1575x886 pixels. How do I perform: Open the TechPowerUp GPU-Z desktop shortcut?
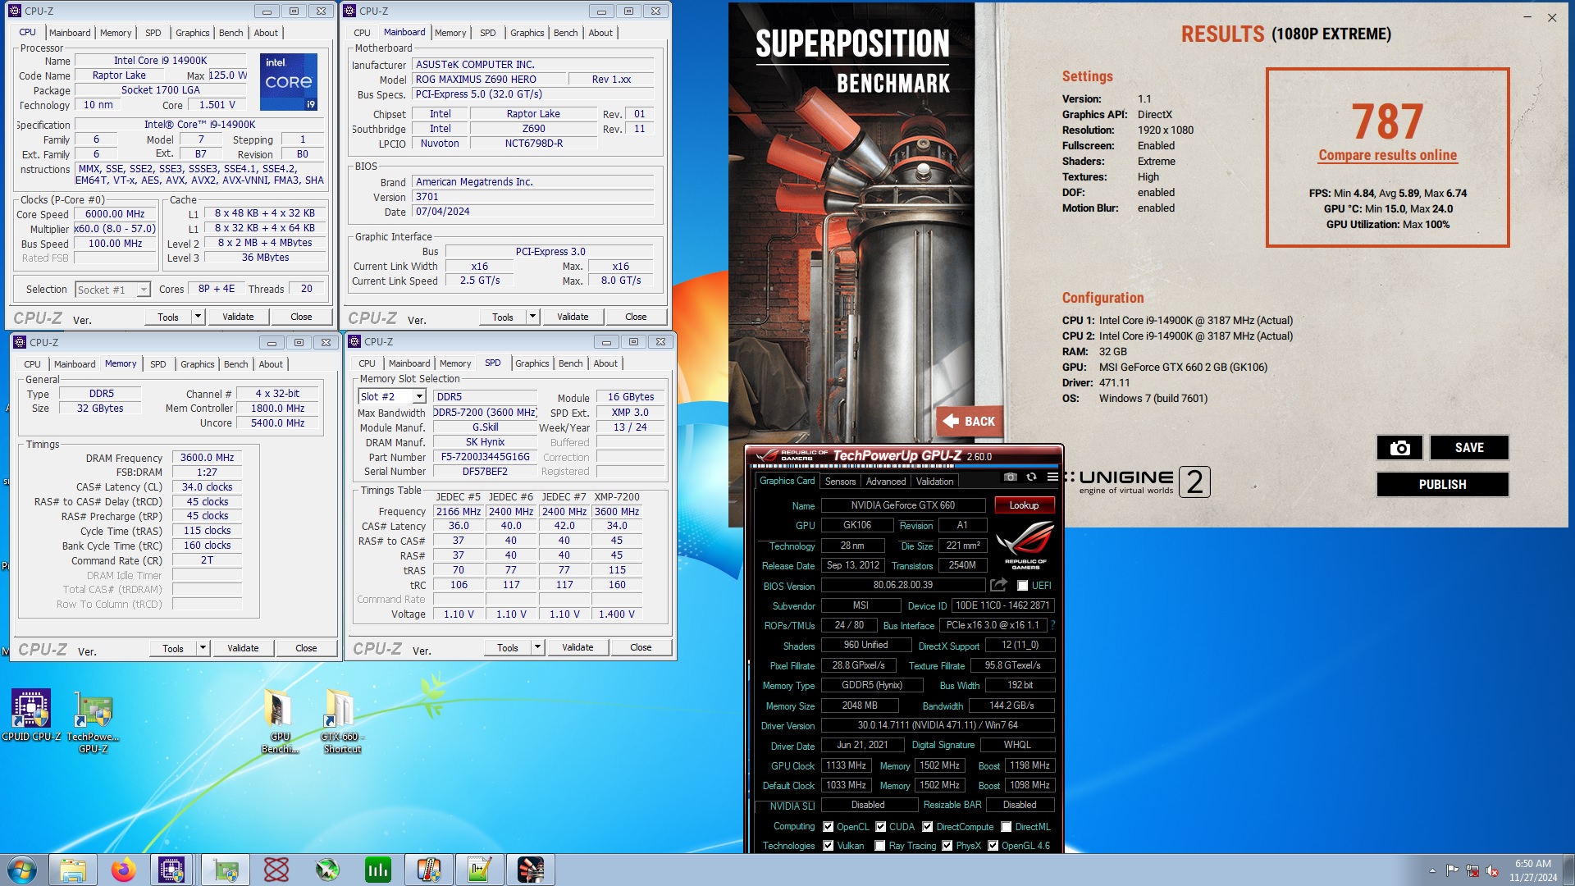coord(93,722)
